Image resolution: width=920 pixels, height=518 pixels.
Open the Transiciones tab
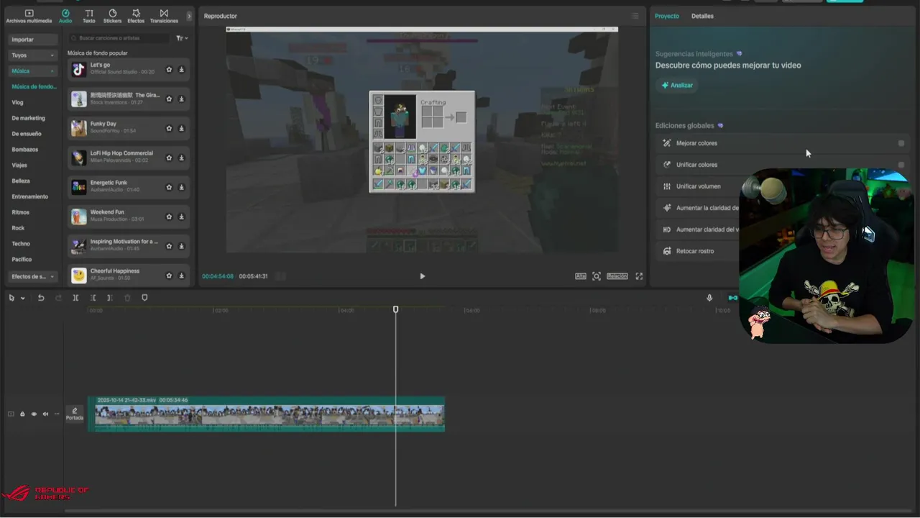(164, 16)
